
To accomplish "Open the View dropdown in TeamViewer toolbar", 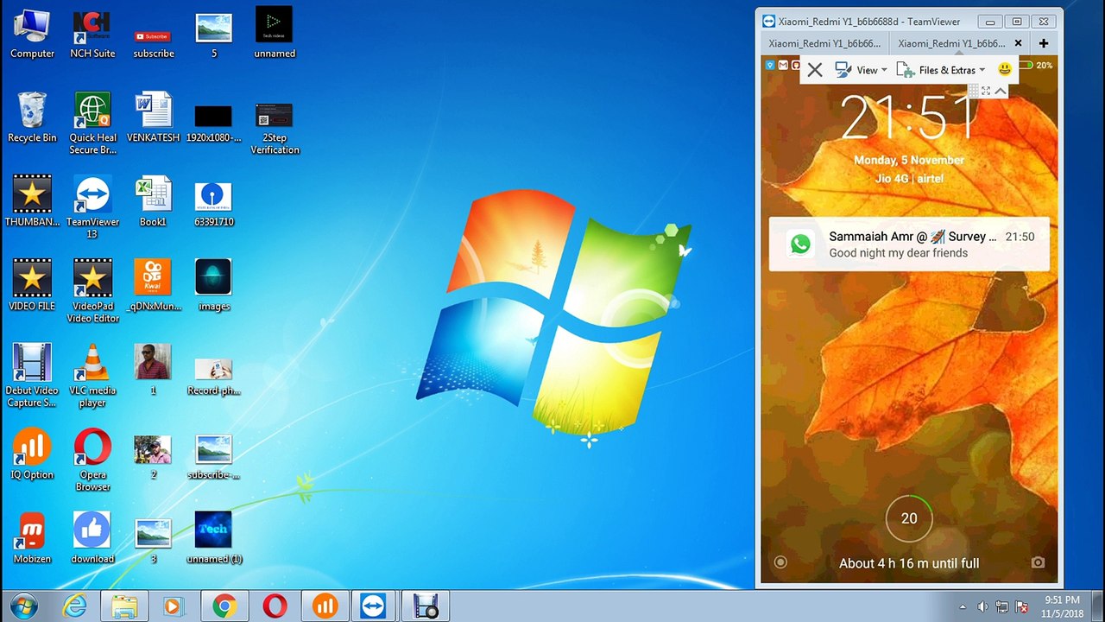I will 861,70.
